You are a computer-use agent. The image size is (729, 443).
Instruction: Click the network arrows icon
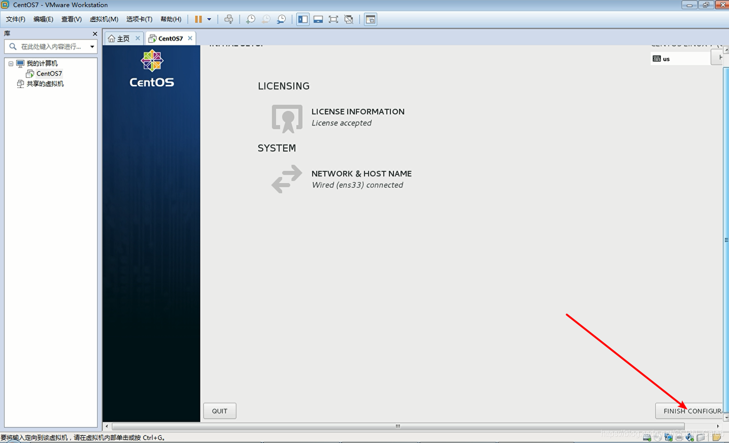pyautogui.click(x=287, y=180)
